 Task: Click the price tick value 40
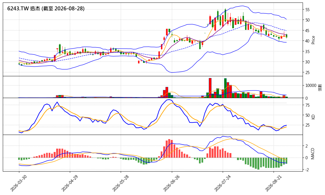pos(307,41)
